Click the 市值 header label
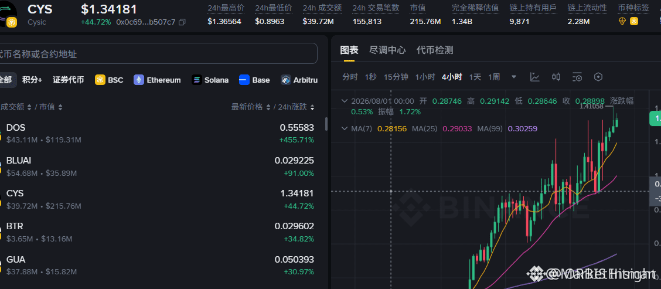 tap(417, 8)
